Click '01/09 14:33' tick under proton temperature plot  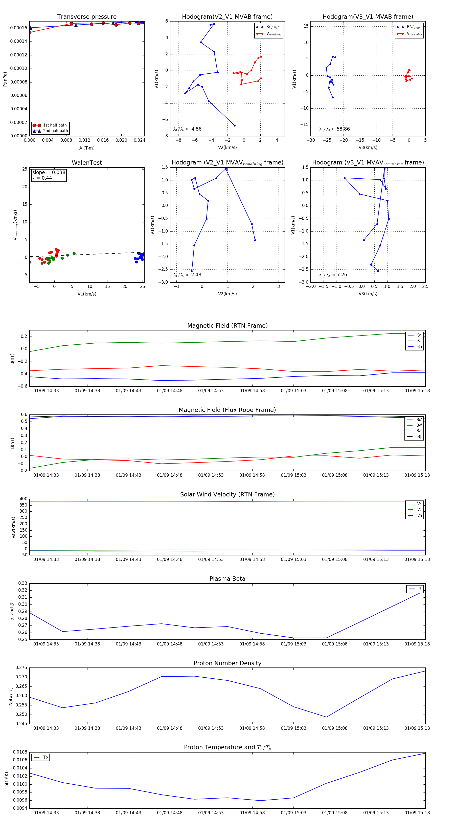[46, 813]
